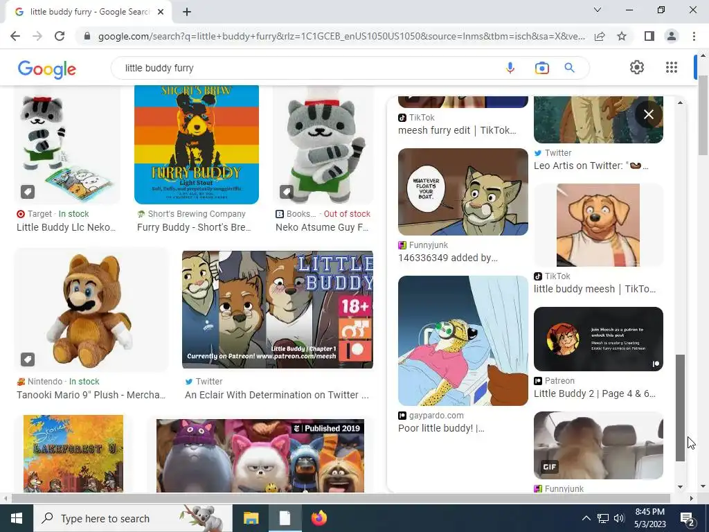Click the Published 2019 pets thumbnail

(x=260, y=456)
